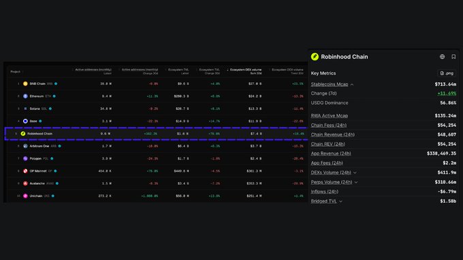Image resolution: width=463 pixels, height=260 pixels.
Task: Click the Unichain logo icon
Action: point(25,196)
